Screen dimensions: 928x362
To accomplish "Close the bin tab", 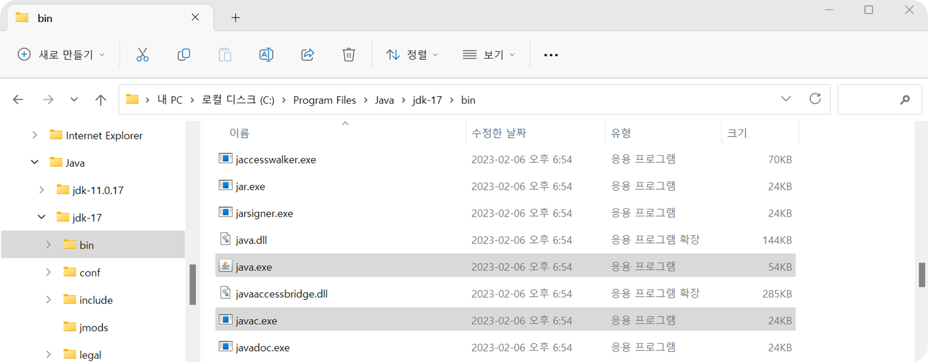I will tap(195, 18).
